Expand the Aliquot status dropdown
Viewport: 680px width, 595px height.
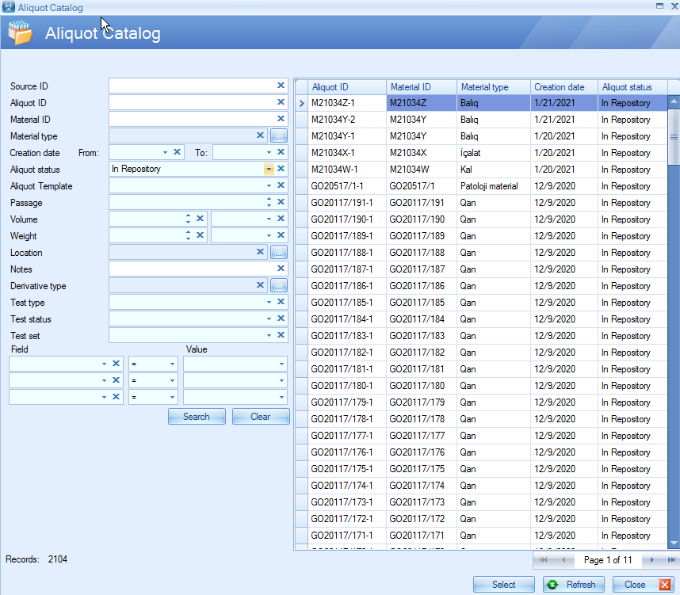[269, 169]
